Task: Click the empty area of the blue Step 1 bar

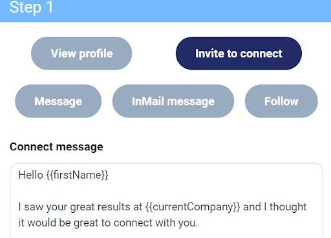Action: pyautogui.click(x=192, y=11)
